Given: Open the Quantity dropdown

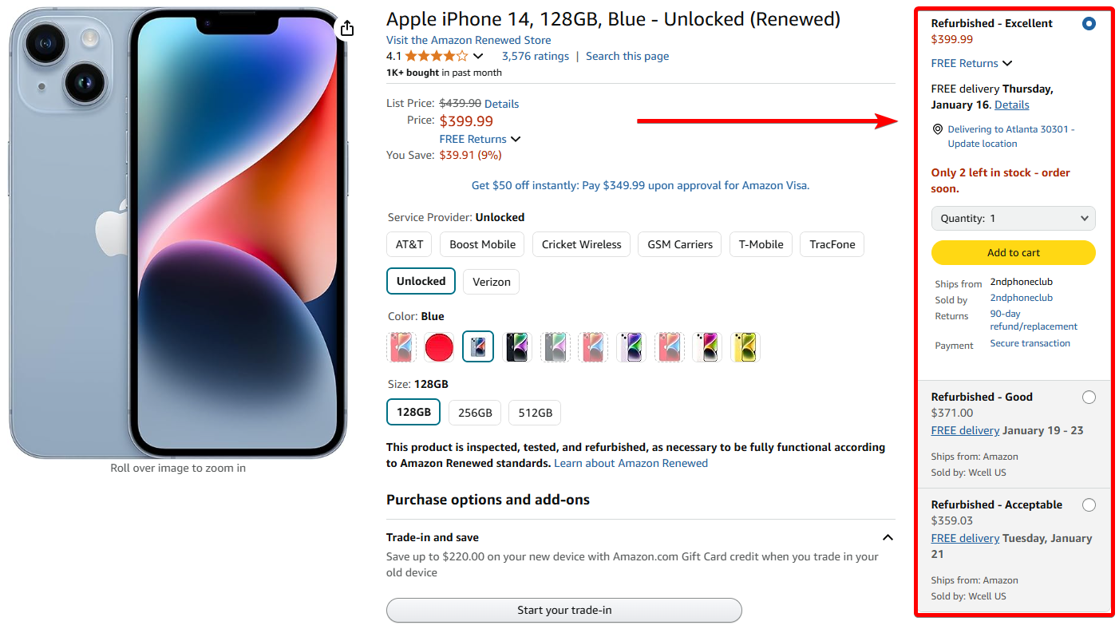Looking at the screenshot, I should click(1013, 218).
